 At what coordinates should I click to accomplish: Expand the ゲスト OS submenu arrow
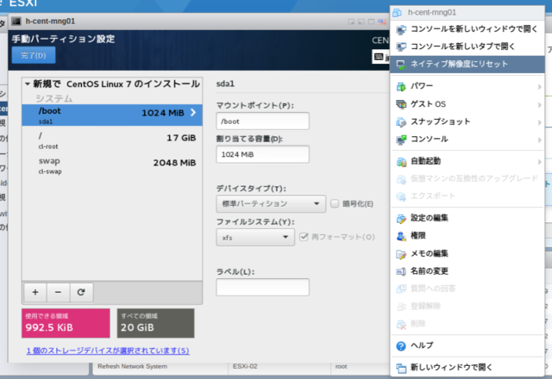pyautogui.click(x=539, y=105)
